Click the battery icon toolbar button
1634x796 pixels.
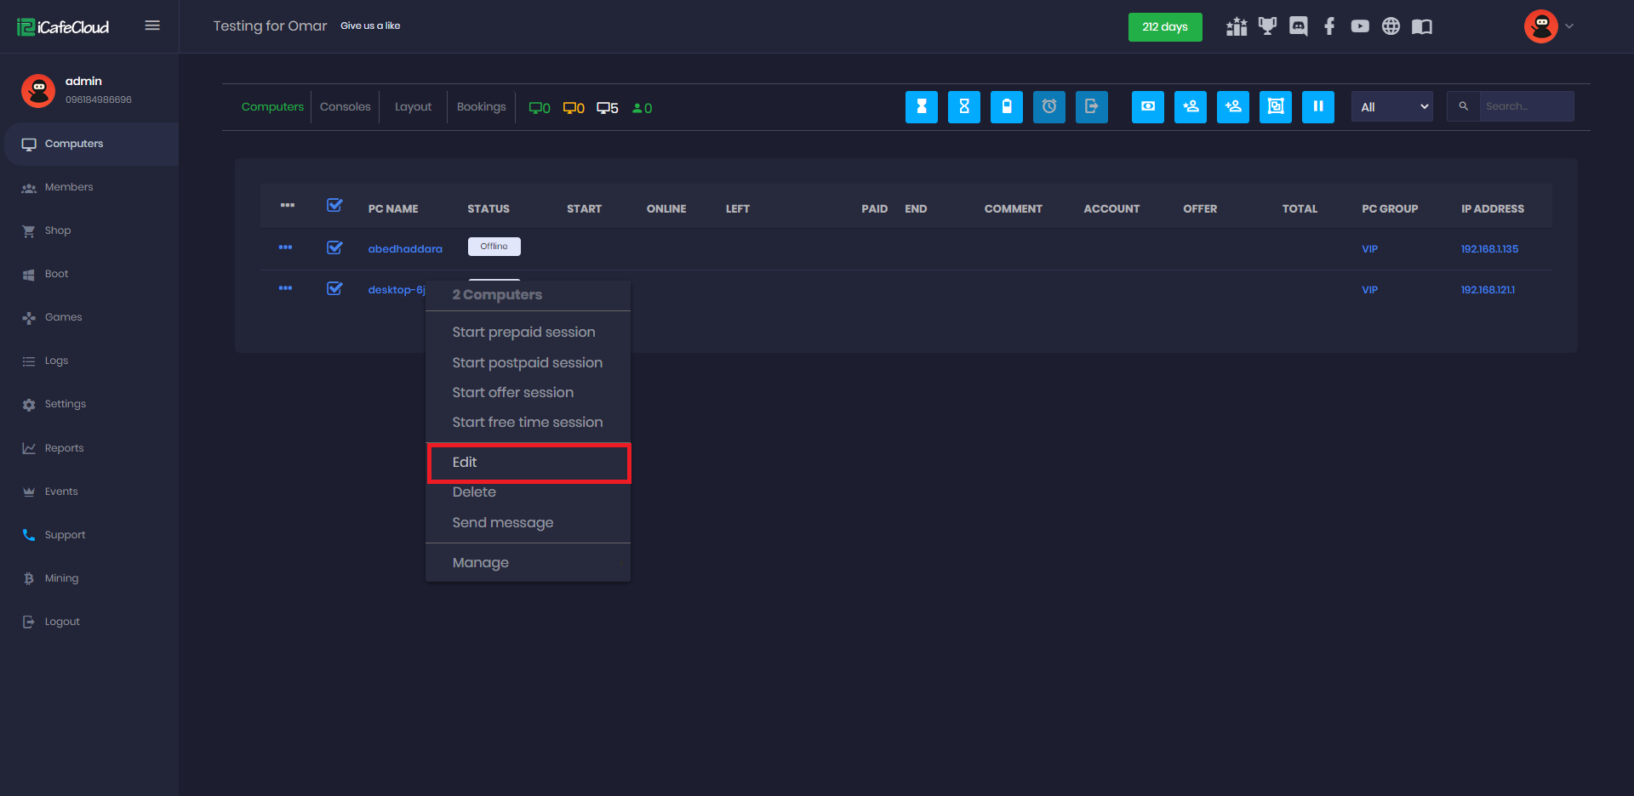(x=1006, y=107)
